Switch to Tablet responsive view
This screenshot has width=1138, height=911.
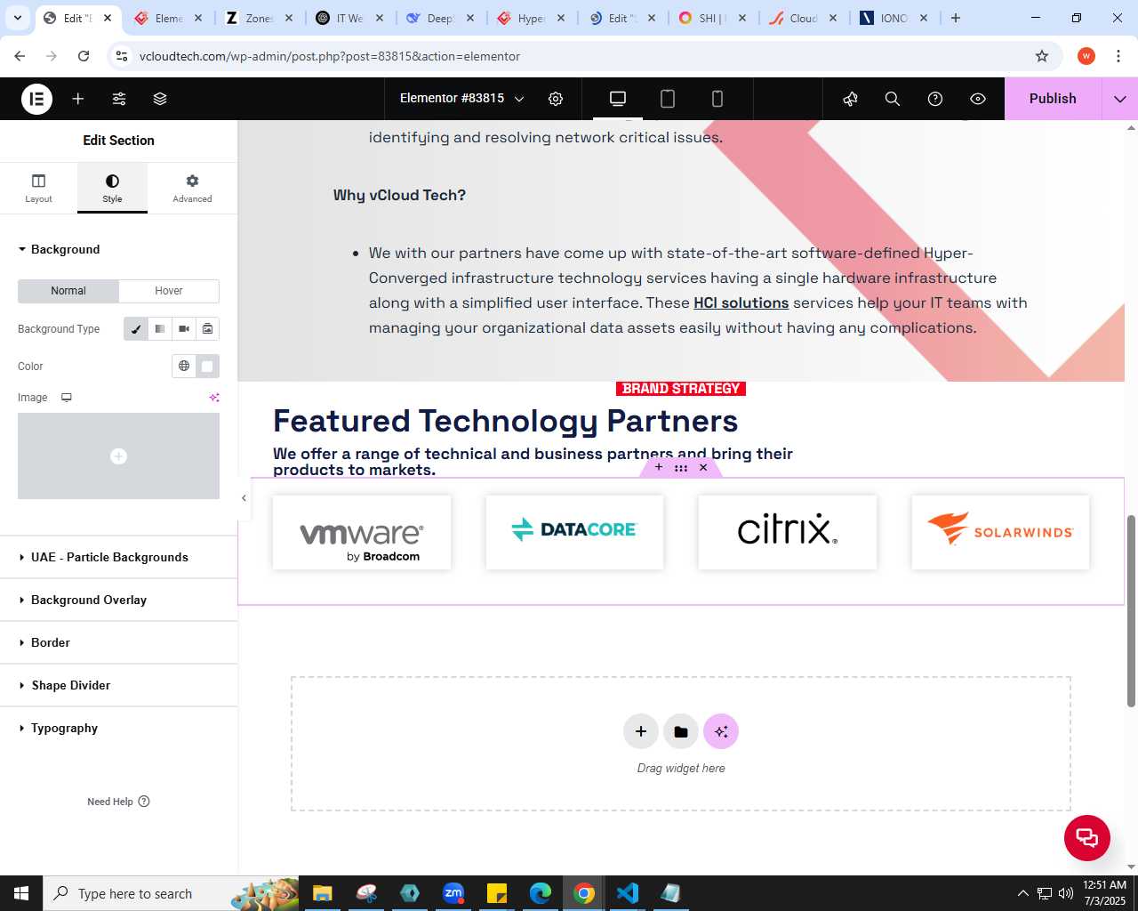coord(668,99)
